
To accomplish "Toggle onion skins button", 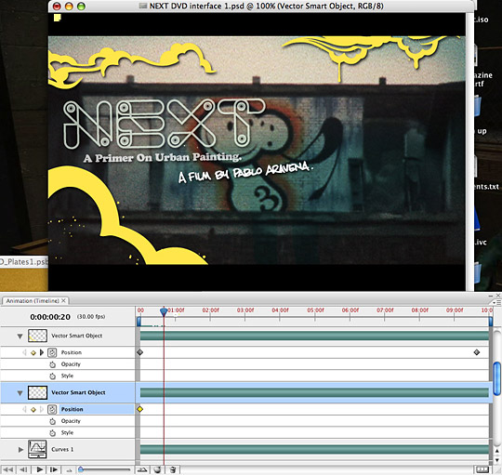I will pos(157,469).
